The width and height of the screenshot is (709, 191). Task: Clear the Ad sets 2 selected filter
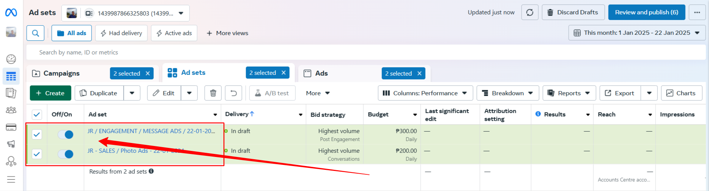[x=284, y=73]
